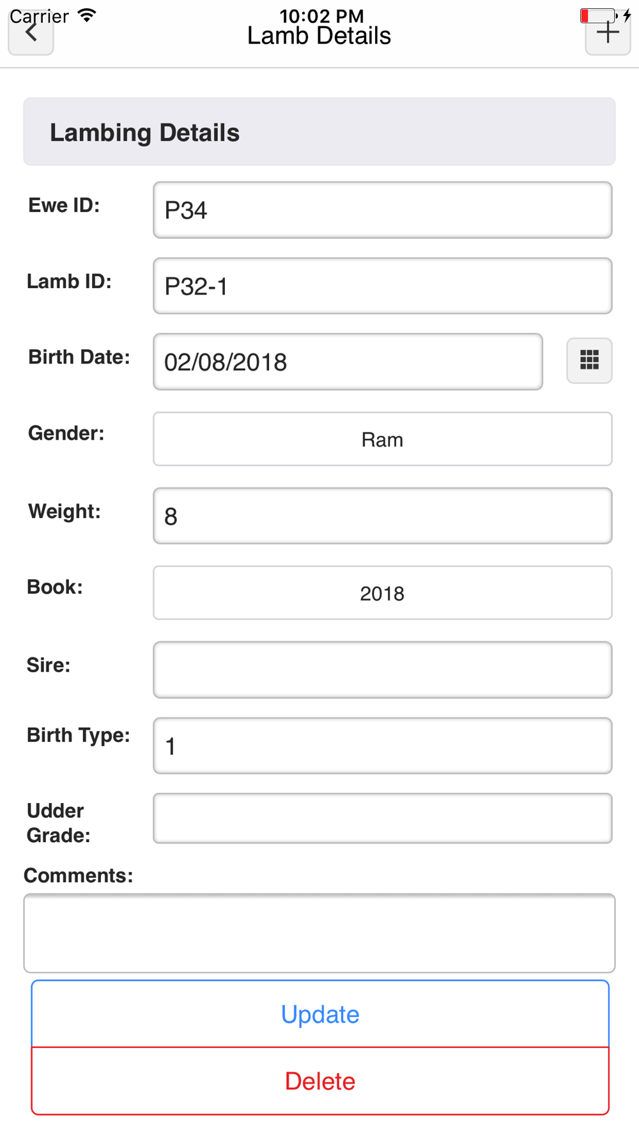
Task: Focus the Lamb ID text field
Action: point(382,286)
